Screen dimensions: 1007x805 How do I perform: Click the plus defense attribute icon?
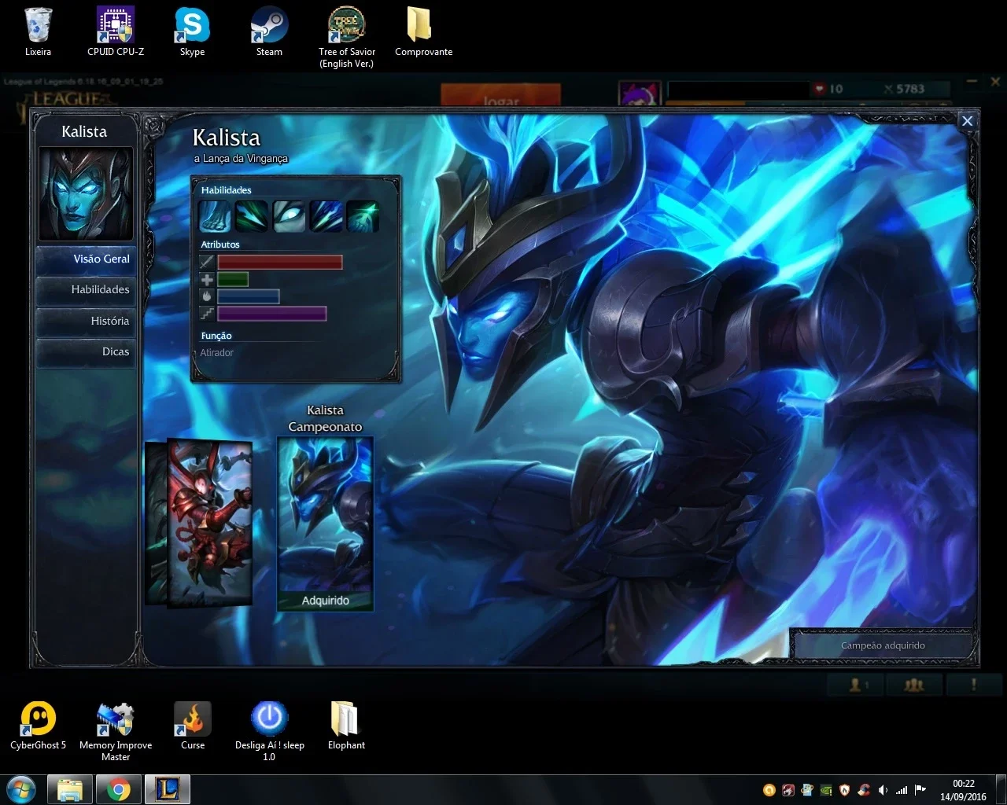pos(207,279)
